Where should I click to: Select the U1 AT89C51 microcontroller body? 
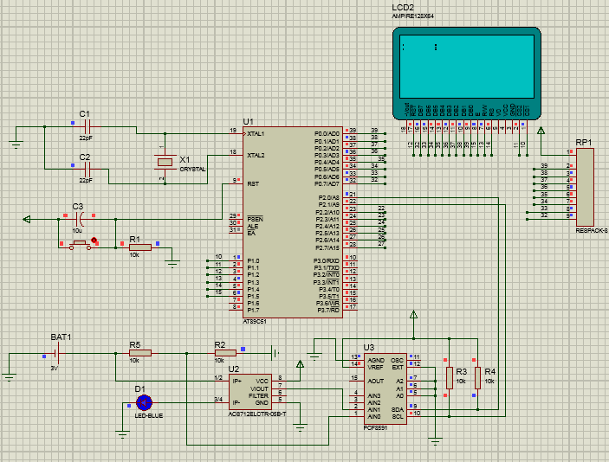[x=293, y=222]
